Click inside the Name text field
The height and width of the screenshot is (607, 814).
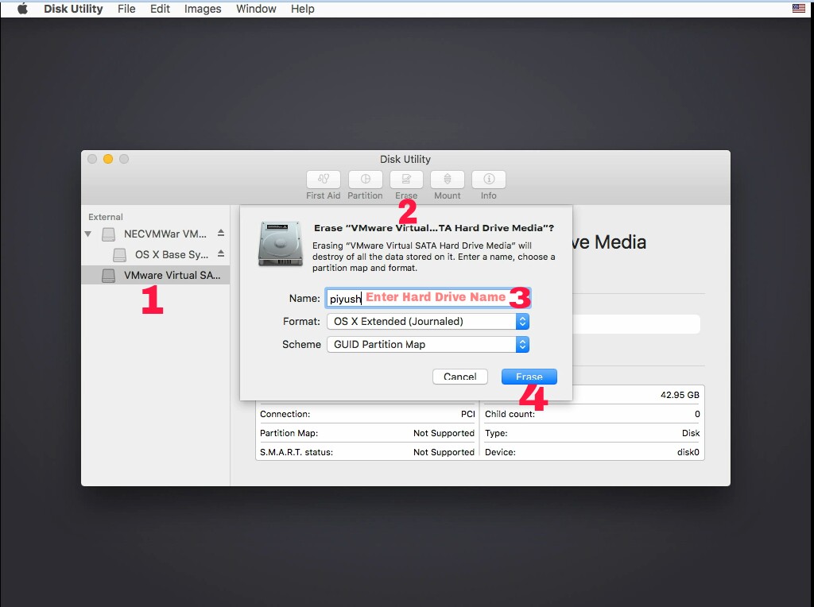pyautogui.click(x=428, y=298)
